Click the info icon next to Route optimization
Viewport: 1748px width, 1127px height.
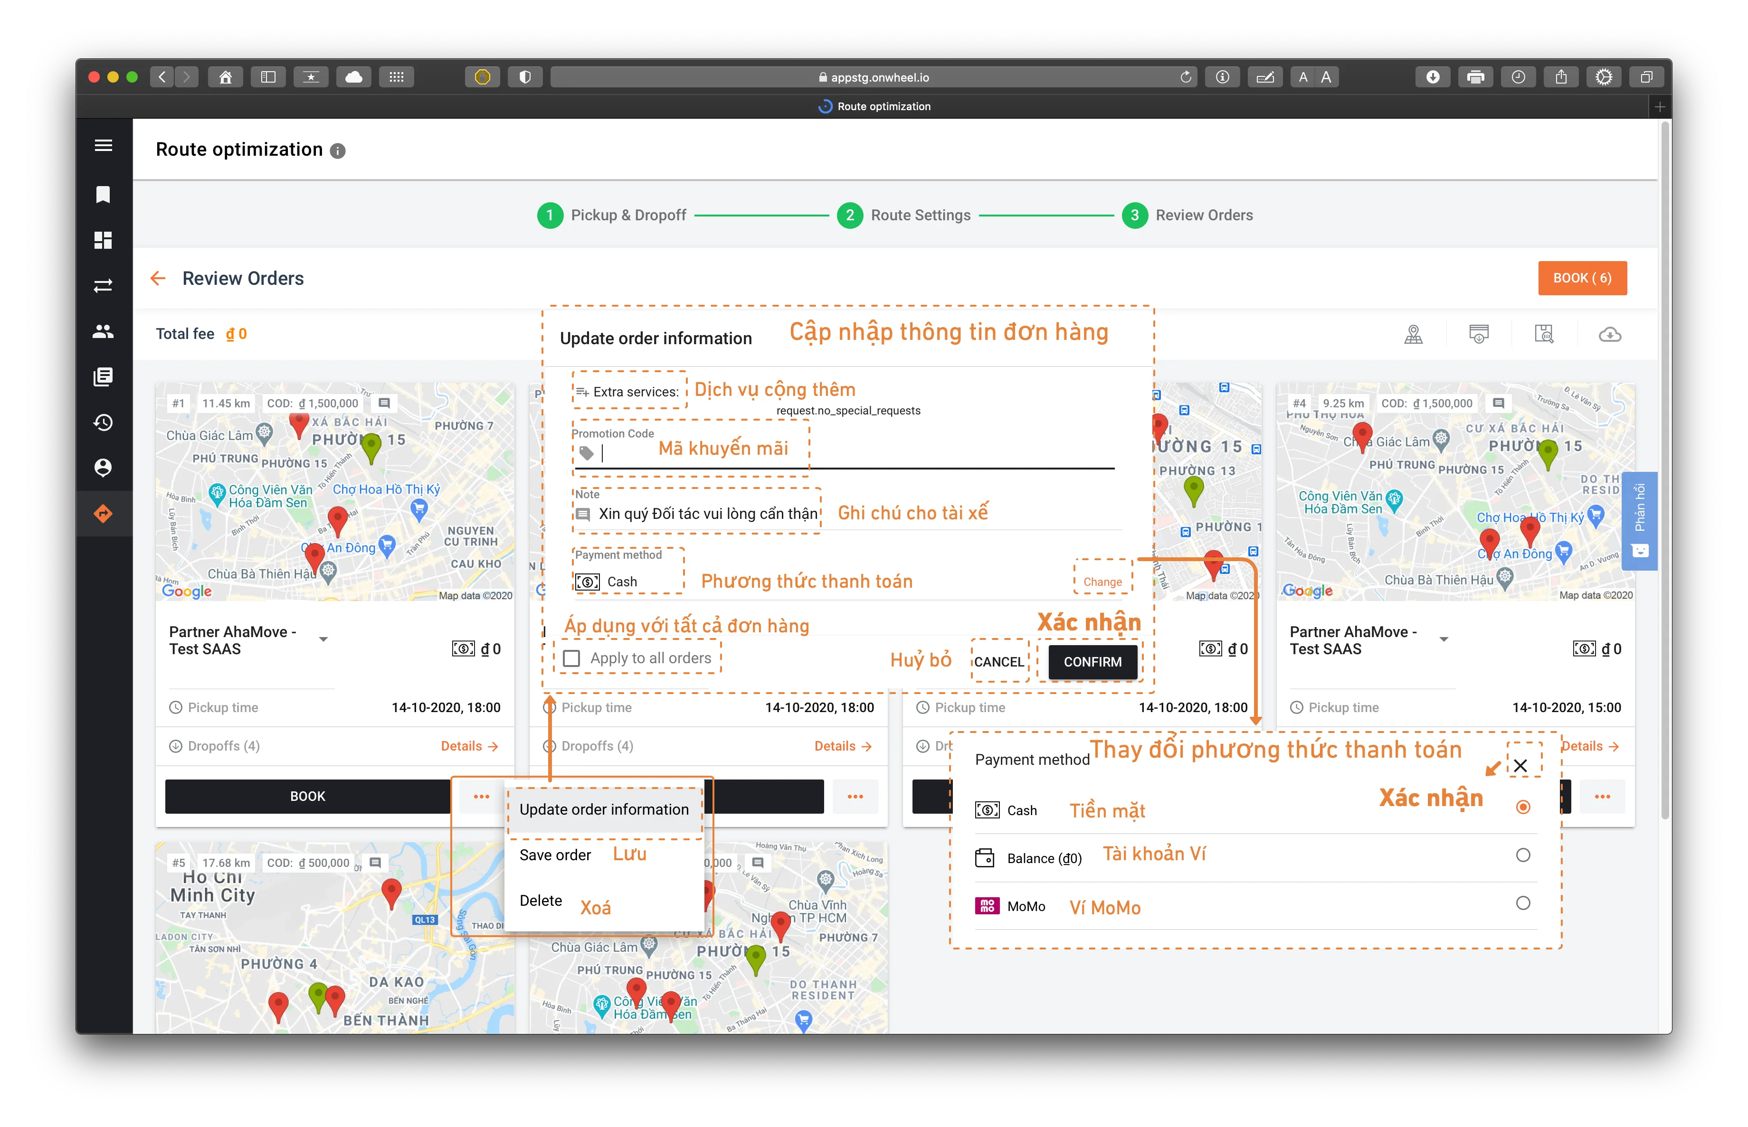point(338,151)
